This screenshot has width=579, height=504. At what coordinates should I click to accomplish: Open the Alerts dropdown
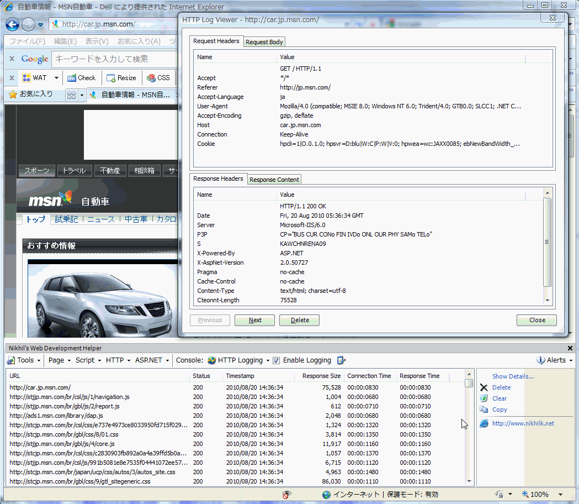coord(554,360)
